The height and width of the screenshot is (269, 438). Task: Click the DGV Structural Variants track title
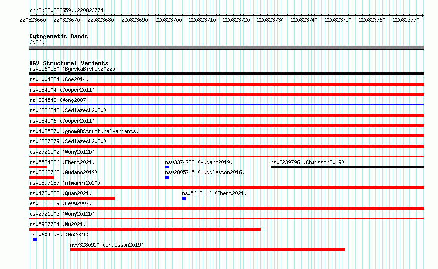69,63
